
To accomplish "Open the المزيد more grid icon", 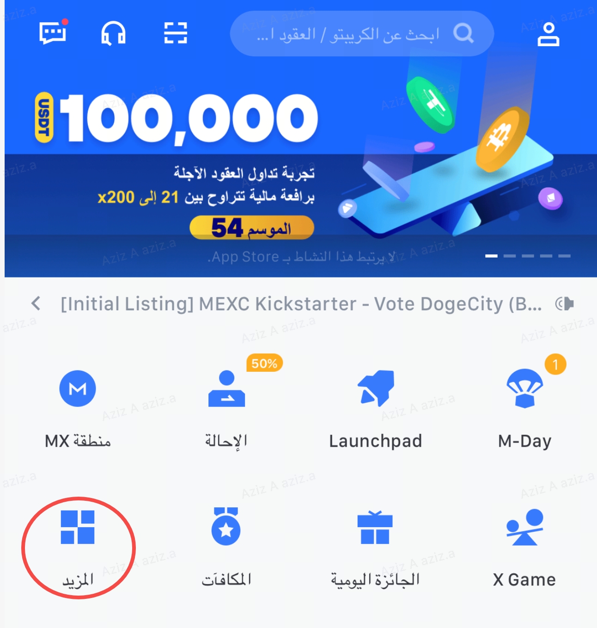I will tap(78, 527).
